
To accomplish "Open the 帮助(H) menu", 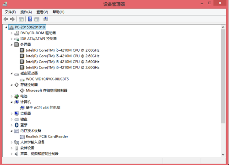I will point(58,12).
